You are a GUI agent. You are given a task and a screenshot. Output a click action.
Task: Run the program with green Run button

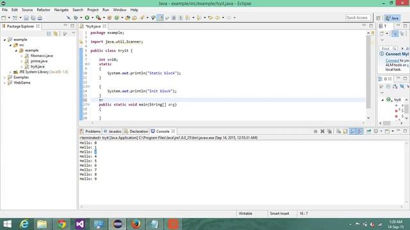pyautogui.click(x=87, y=18)
